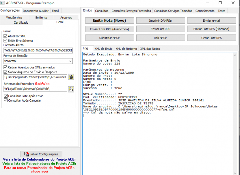Click the Emitir Nota (Novo) button
This screenshot has height=175, width=240.
(109, 20)
